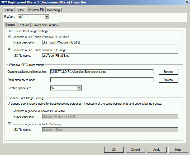Switch to the Features sub-tab

[x=24, y=25]
